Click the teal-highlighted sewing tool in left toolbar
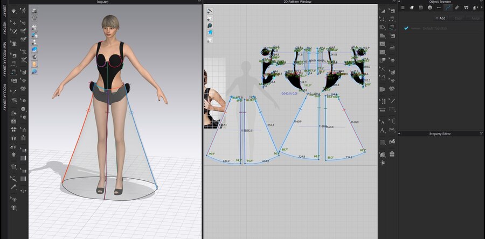Screen dimensions: 485x239 click(14, 72)
